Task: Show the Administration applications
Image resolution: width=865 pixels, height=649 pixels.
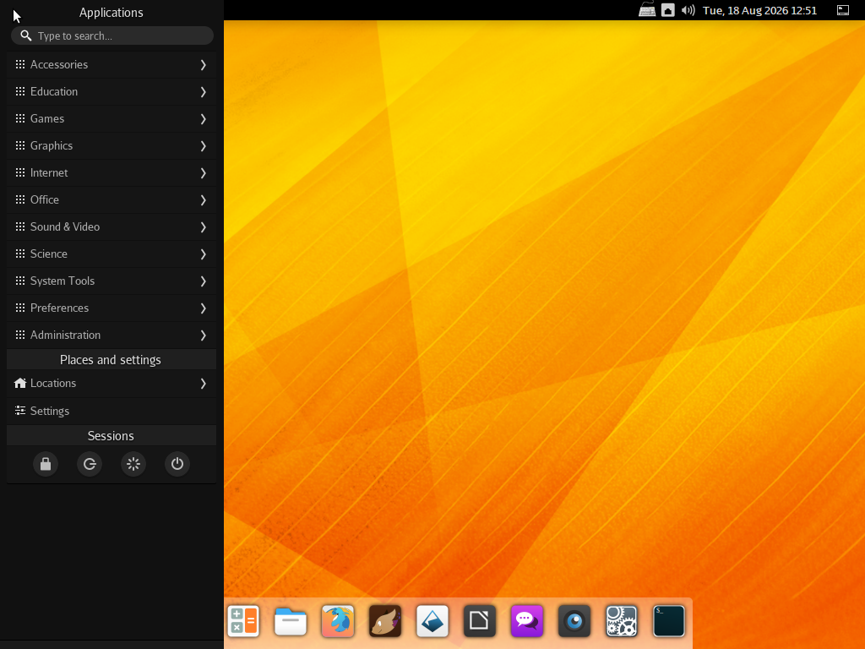Action: coord(112,335)
